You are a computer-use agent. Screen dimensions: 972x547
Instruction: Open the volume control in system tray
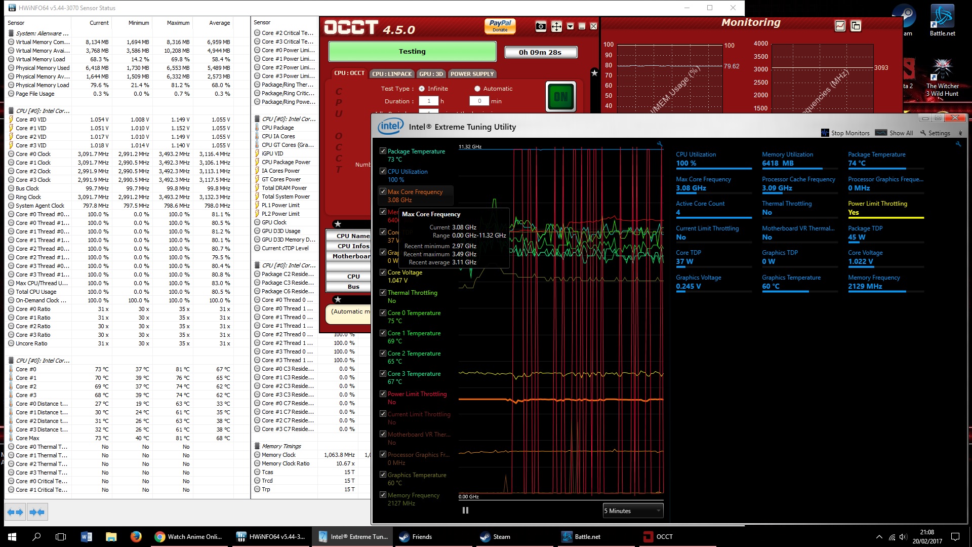tap(904, 537)
